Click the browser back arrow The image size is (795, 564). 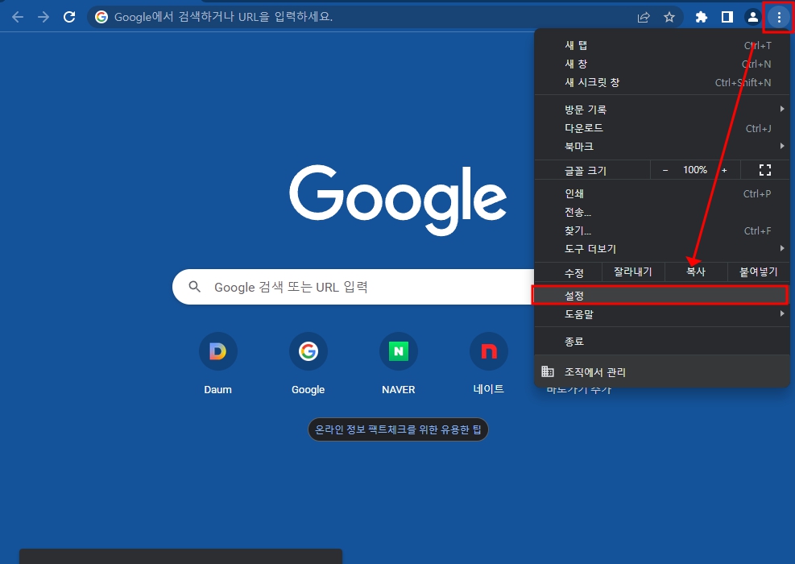[x=18, y=17]
